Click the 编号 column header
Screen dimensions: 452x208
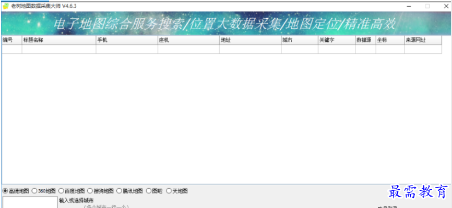click(12, 40)
